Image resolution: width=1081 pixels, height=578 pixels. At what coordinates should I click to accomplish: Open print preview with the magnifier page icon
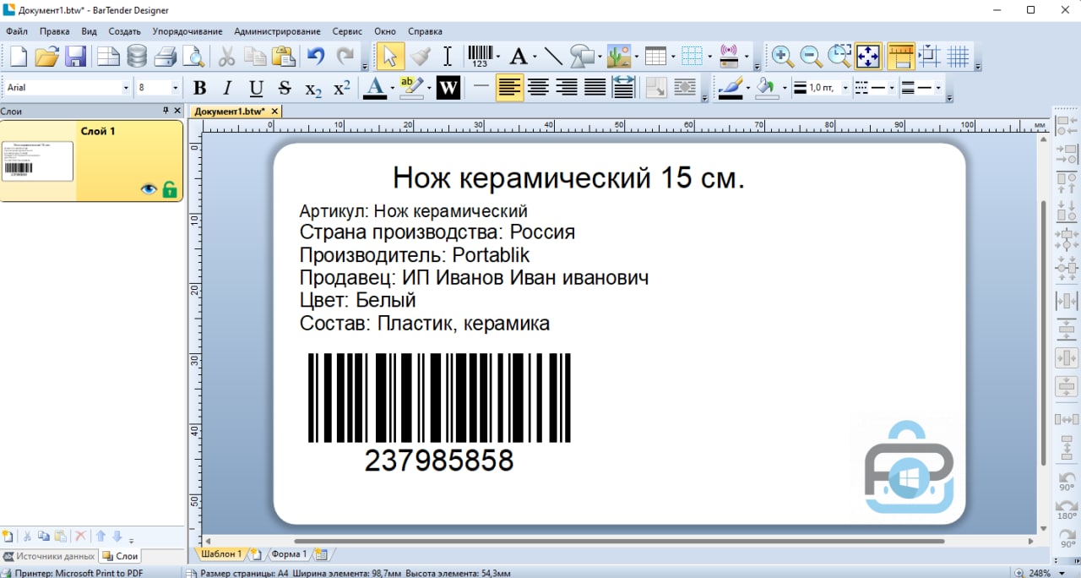tap(194, 57)
